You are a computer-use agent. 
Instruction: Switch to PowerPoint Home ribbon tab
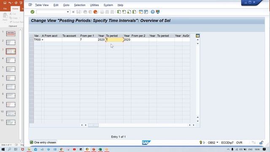[15, 8]
